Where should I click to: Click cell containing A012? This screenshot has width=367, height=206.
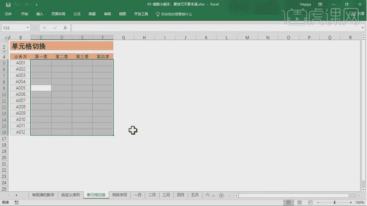tap(20, 132)
